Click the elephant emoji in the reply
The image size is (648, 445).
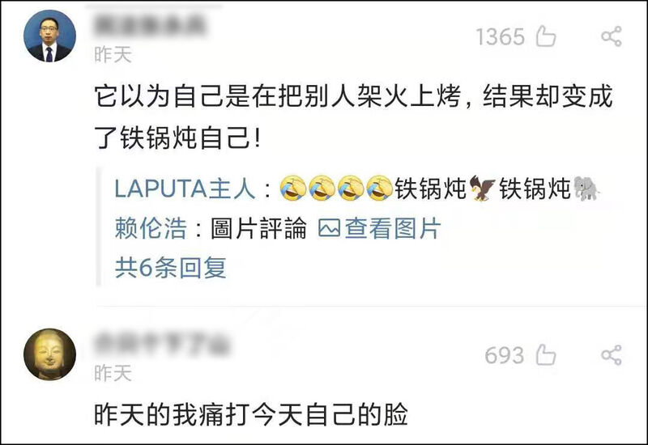click(586, 189)
